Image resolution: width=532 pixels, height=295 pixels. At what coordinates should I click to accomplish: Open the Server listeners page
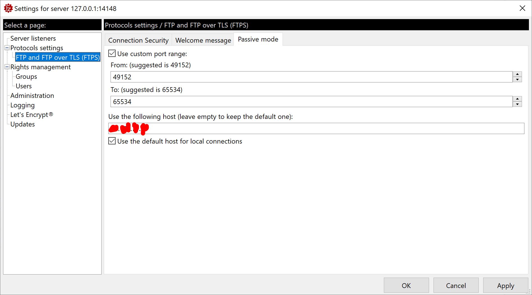point(33,38)
